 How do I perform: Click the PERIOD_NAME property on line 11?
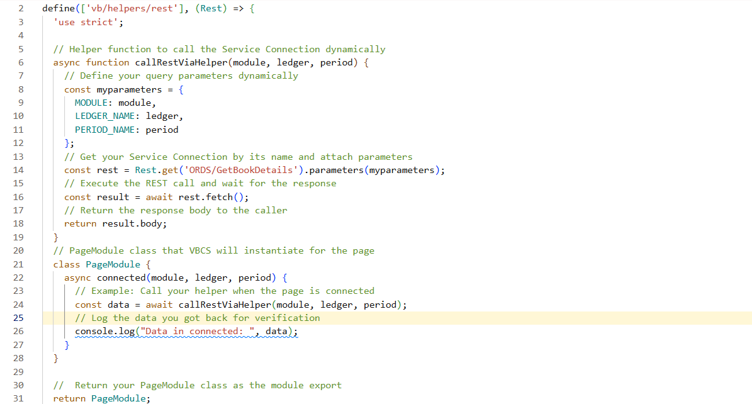pyautogui.click(x=104, y=129)
